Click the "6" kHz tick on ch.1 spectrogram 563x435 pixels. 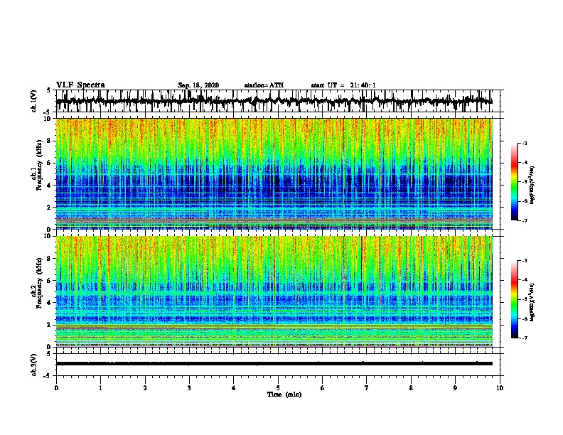click(49, 163)
